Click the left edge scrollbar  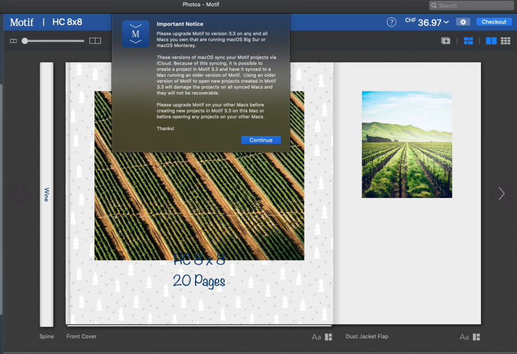click(x=2, y=199)
